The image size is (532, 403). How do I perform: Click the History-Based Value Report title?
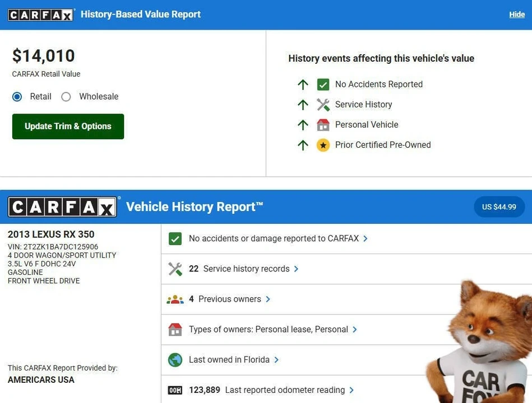pos(141,15)
